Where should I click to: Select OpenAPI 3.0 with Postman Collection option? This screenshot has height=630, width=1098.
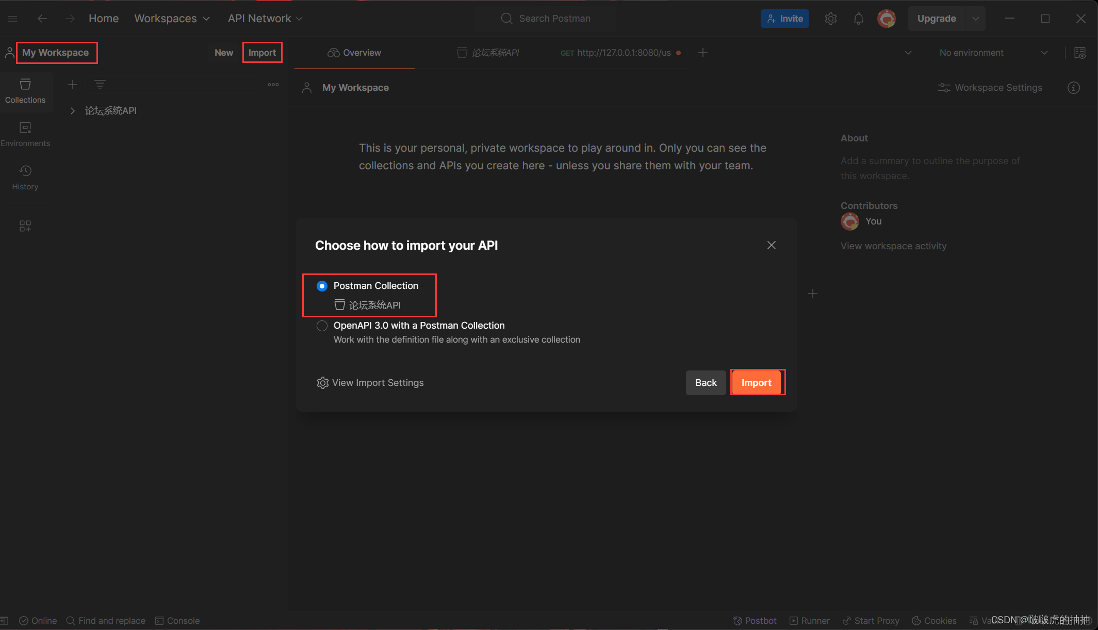pyautogui.click(x=322, y=326)
